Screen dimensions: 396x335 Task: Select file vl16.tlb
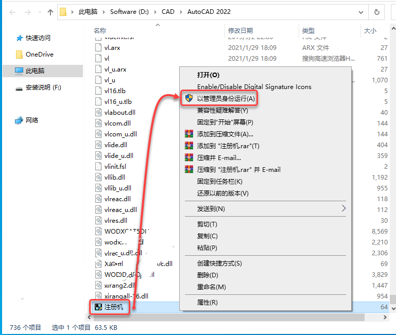pyautogui.click(x=115, y=91)
